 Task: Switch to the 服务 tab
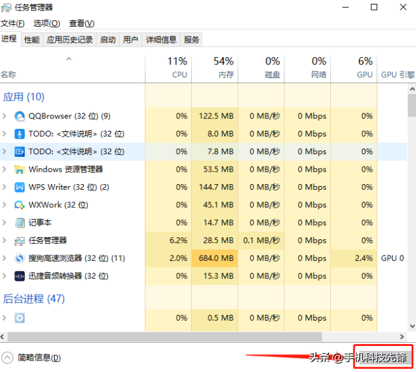pyautogui.click(x=191, y=40)
